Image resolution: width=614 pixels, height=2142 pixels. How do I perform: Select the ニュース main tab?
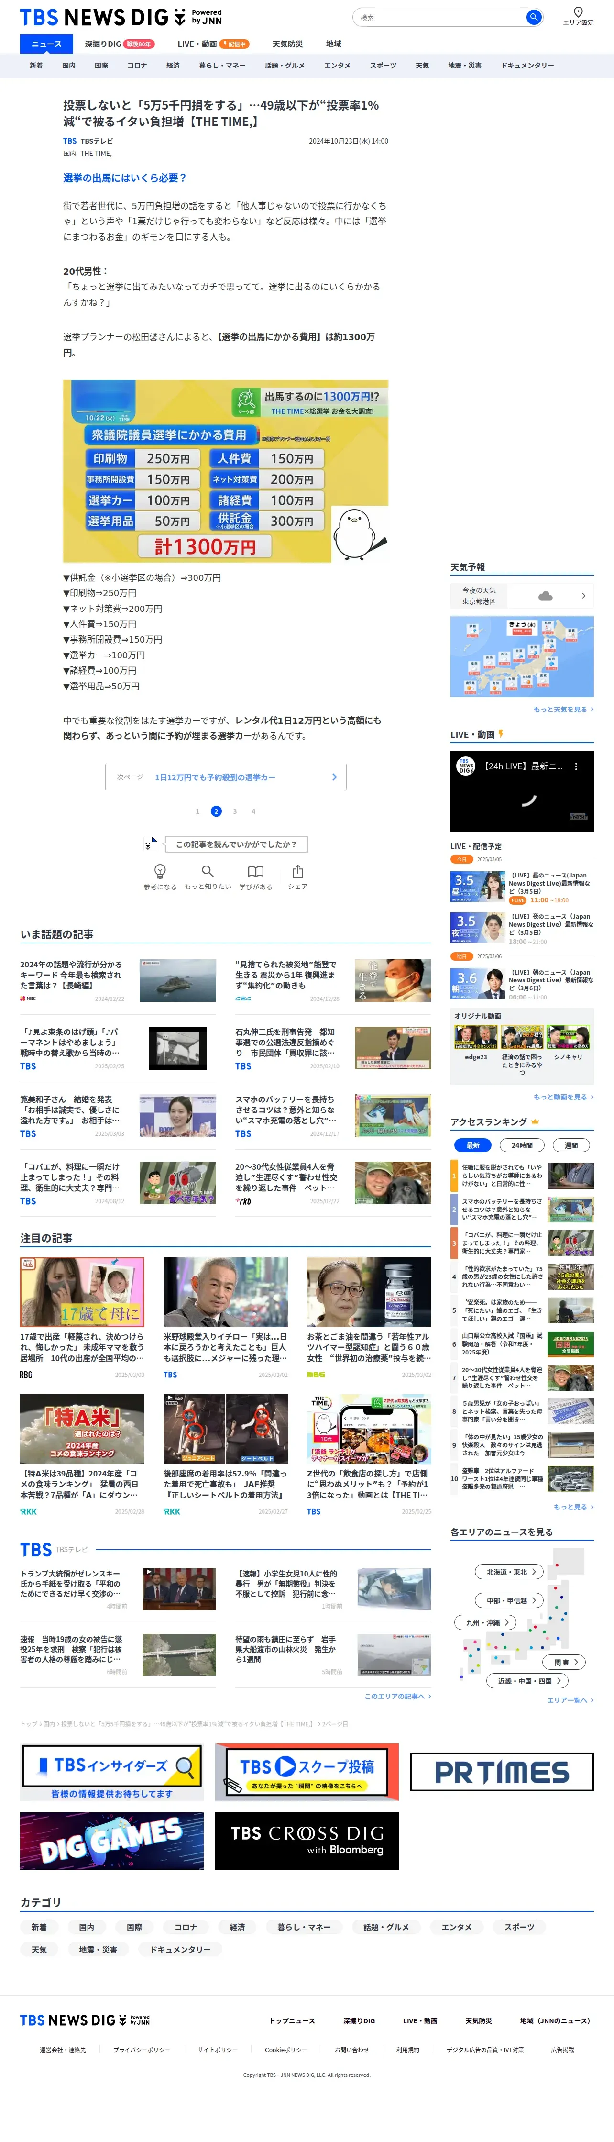click(46, 44)
